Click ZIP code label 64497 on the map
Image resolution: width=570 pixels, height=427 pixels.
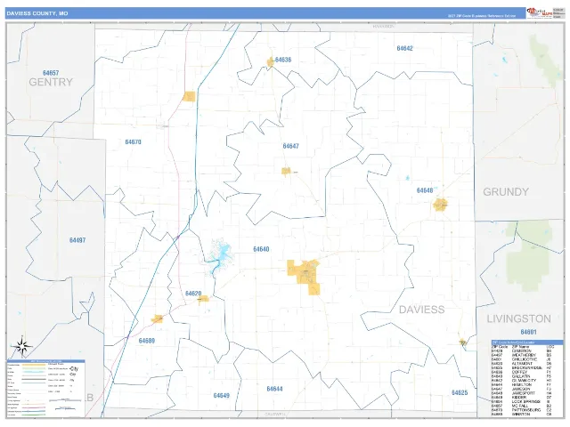coord(77,240)
